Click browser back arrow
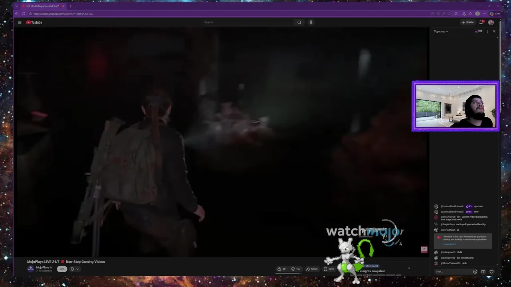The height and width of the screenshot is (287, 511). coord(16,14)
